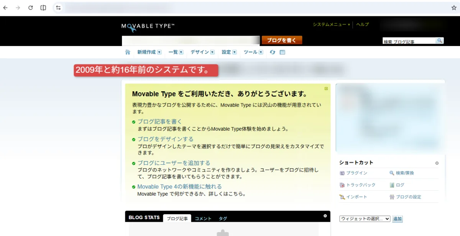Expand the 設定 menu arrow
The width and height of the screenshot is (460, 236).
[x=235, y=52]
